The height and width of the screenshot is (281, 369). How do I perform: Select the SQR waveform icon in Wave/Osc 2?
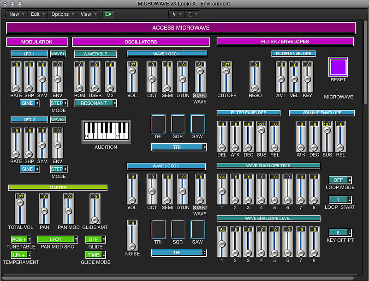click(x=178, y=230)
